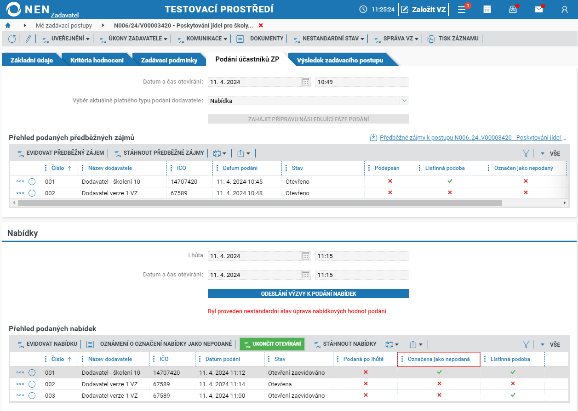578x411 pixels.
Task: Expand the ÚKONY ZADAVATELE menu
Action: 134,39
